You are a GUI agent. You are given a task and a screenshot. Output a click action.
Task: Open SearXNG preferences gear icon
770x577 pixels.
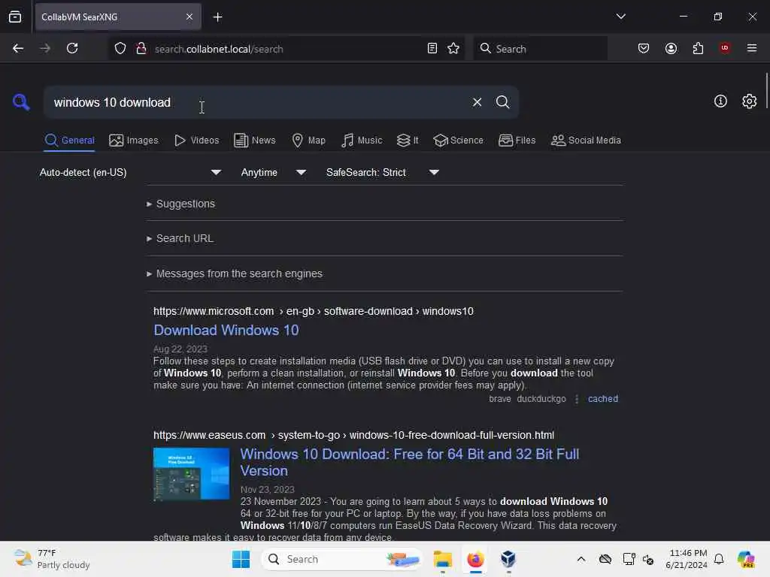tap(750, 101)
